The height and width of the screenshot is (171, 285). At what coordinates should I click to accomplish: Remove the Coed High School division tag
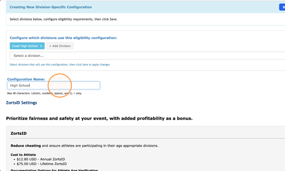point(41,46)
